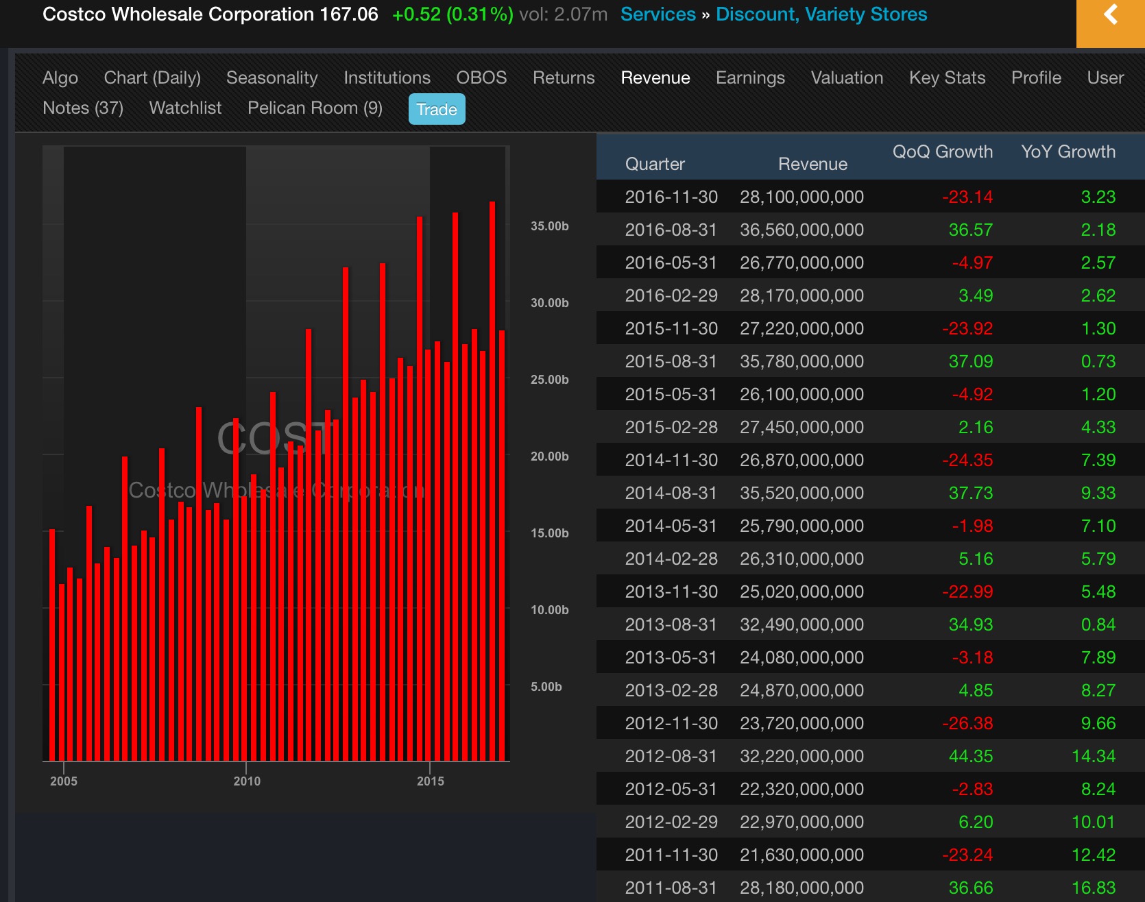Select the 2015-02-28 quarter date

(671, 428)
